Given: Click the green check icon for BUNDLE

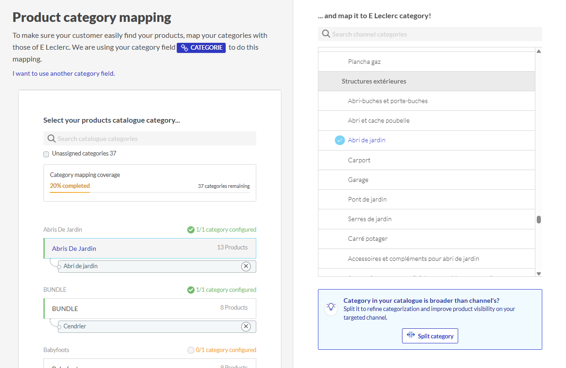Looking at the screenshot, I should coord(191,290).
